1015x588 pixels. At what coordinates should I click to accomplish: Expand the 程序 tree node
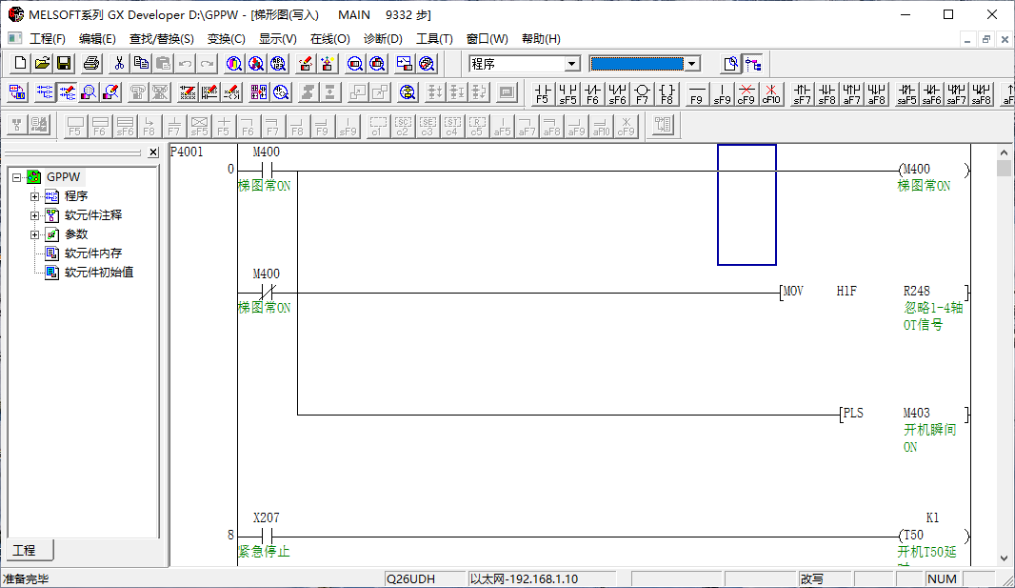coord(35,196)
